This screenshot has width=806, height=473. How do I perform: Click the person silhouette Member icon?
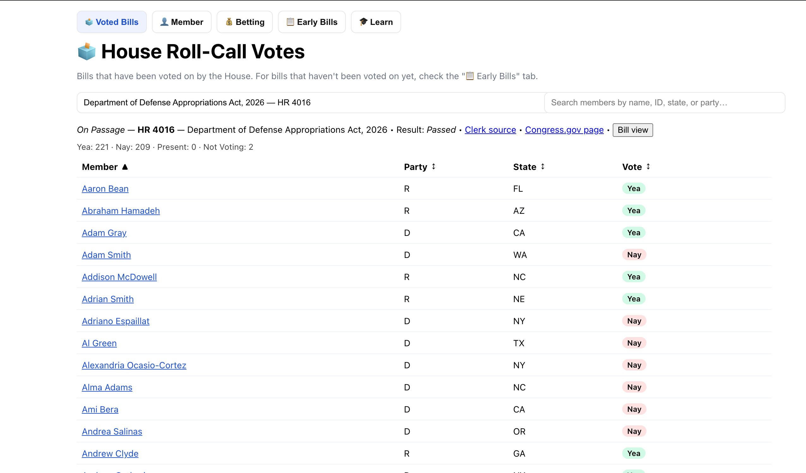[x=164, y=22]
